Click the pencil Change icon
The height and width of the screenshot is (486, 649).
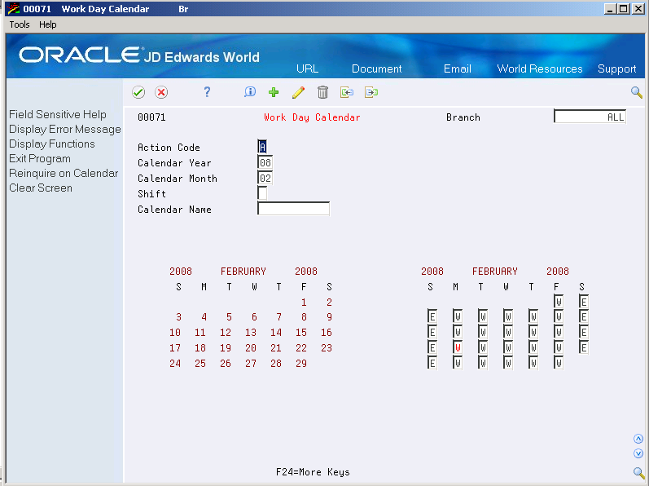pos(298,92)
